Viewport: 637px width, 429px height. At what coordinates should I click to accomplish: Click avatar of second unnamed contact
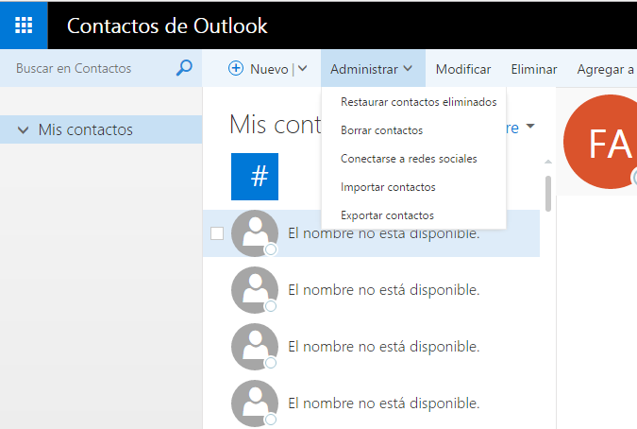point(255,290)
